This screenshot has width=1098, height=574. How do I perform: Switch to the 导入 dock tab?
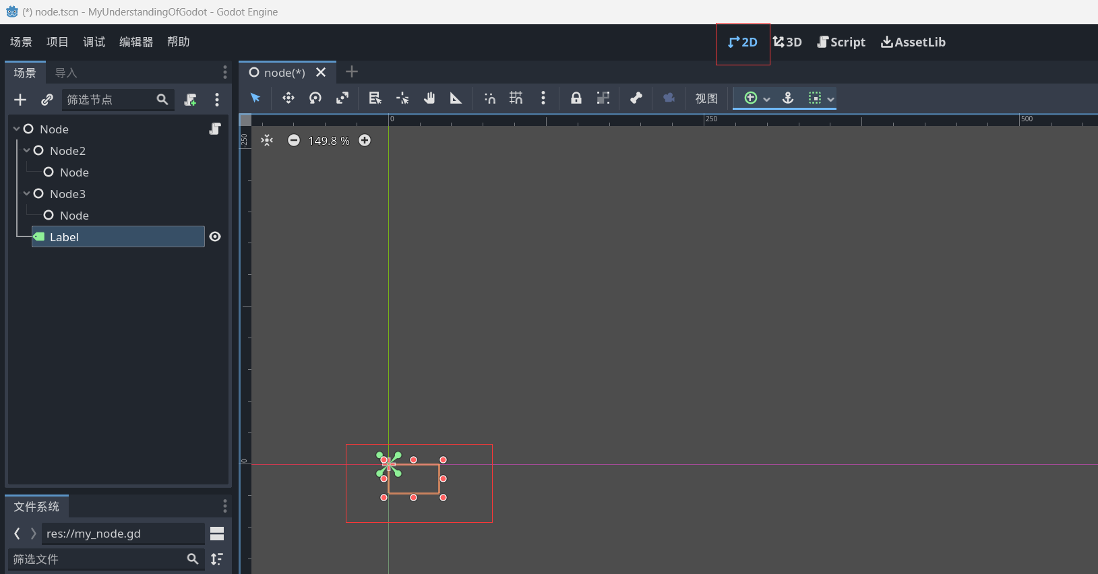point(66,73)
